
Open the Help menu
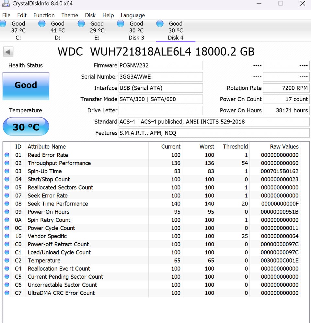[108, 15]
